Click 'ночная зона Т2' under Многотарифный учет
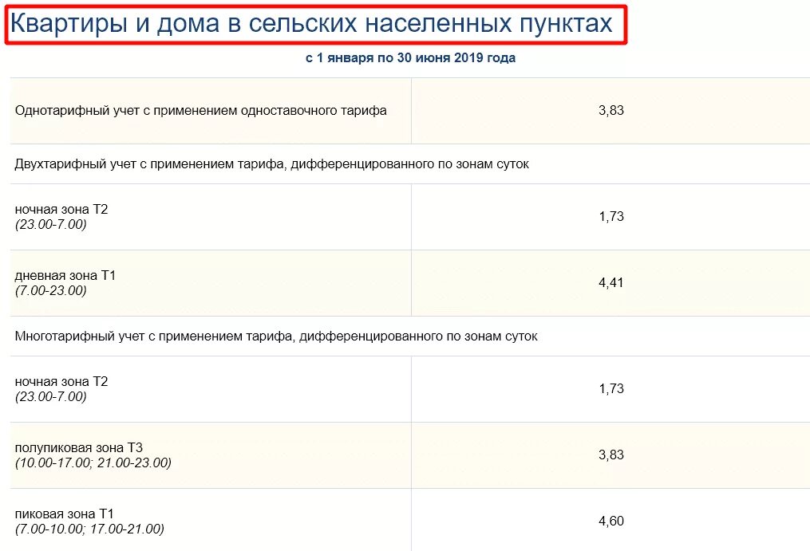 [61, 382]
